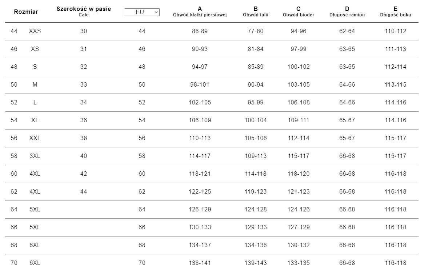The image size is (424, 278).
Task: Select column D Długość ramion header
Action: click(347, 11)
